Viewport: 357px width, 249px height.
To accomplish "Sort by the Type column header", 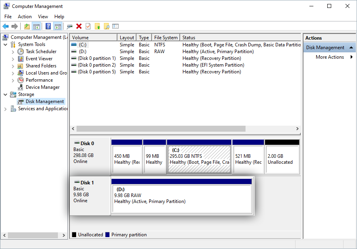I will coord(144,38).
